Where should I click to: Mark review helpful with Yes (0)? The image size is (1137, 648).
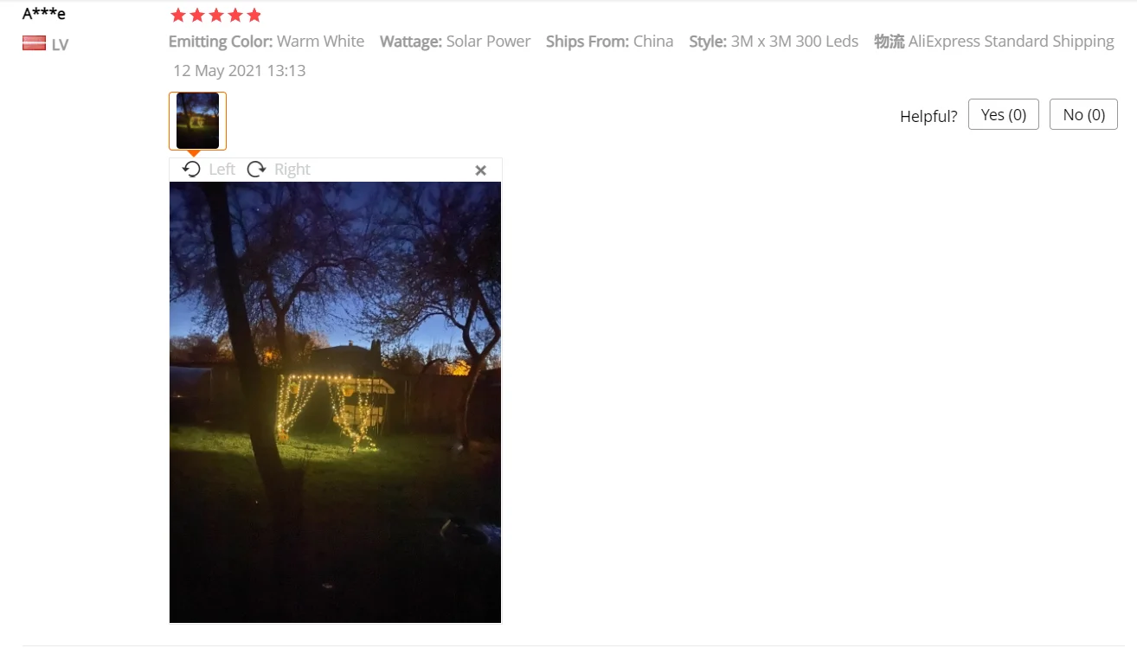click(1004, 114)
